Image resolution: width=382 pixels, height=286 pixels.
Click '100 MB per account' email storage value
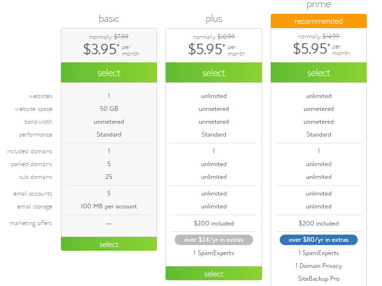coord(109,207)
